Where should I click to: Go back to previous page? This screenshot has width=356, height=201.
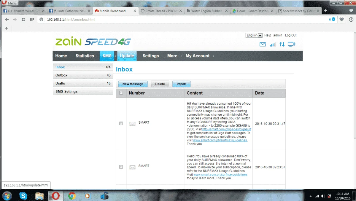pos(7,20)
